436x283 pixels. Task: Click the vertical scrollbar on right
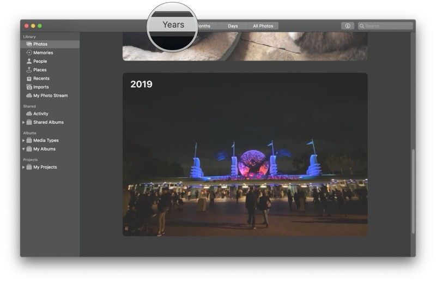point(413,191)
